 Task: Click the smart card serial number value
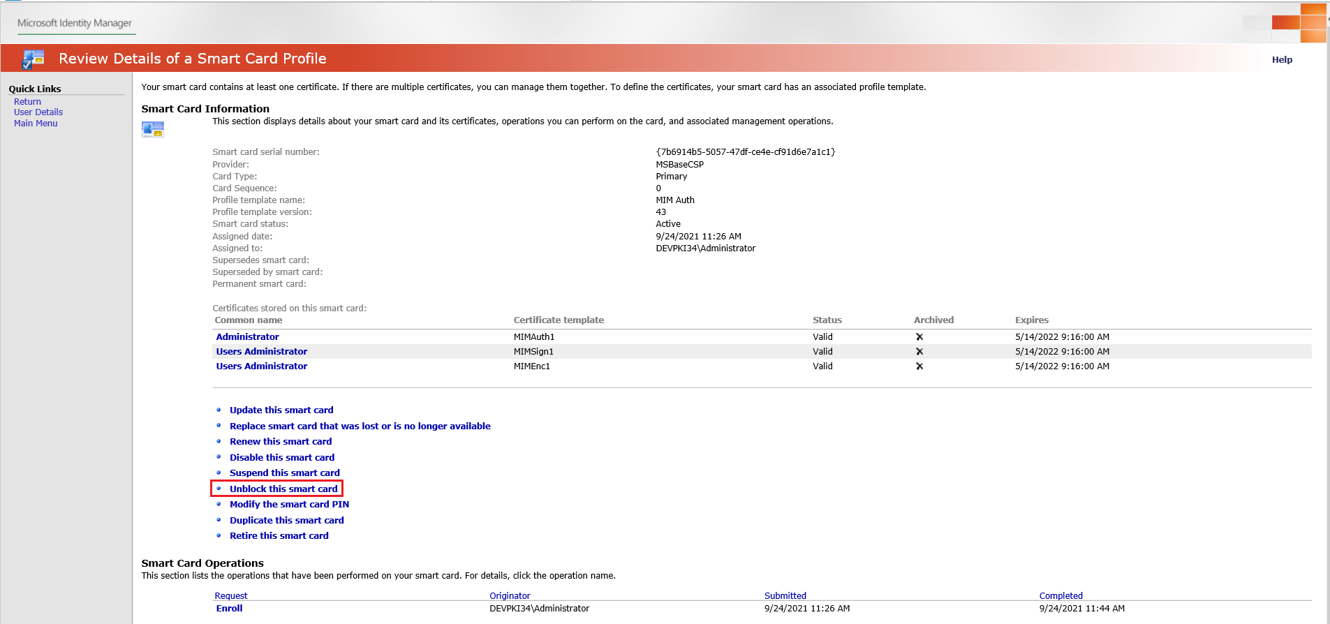746,152
